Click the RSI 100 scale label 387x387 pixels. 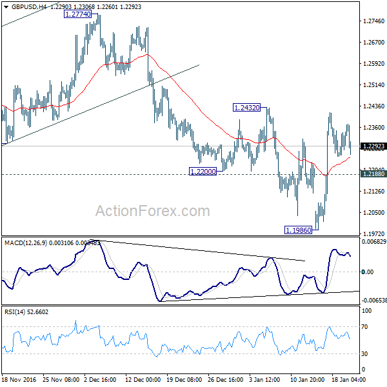[366, 311]
